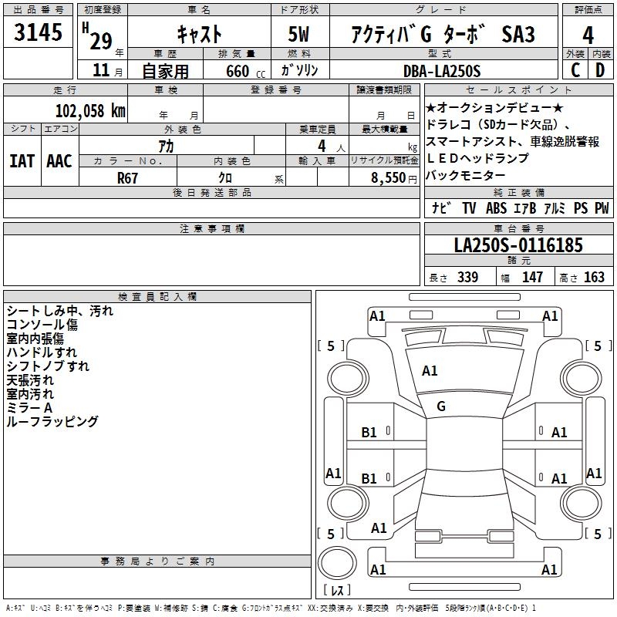This screenshot has height=617, width=617.
Task: Click the 譲渡書類期限 column header
Action: (384, 89)
